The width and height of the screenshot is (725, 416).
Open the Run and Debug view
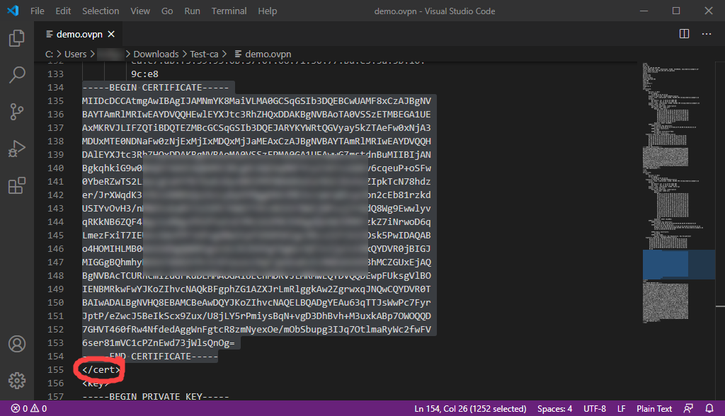coord(17,148)
